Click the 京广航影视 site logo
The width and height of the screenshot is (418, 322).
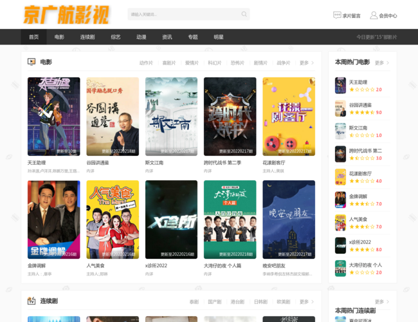(x=66, y=15)
